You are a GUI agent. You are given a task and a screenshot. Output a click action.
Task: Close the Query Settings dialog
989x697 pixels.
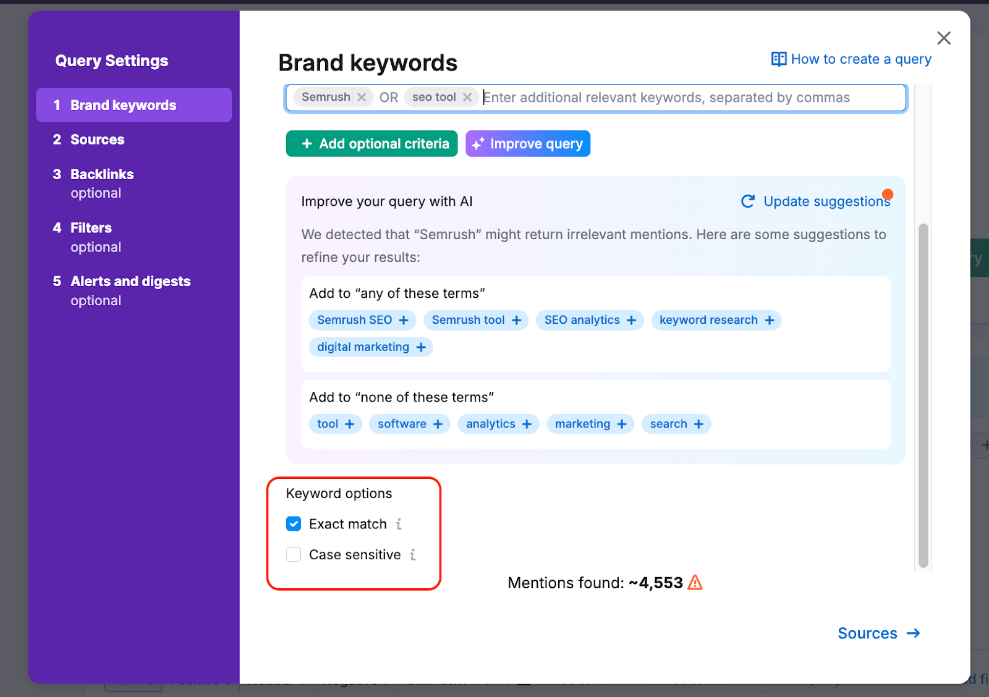(x=943, y=38)
